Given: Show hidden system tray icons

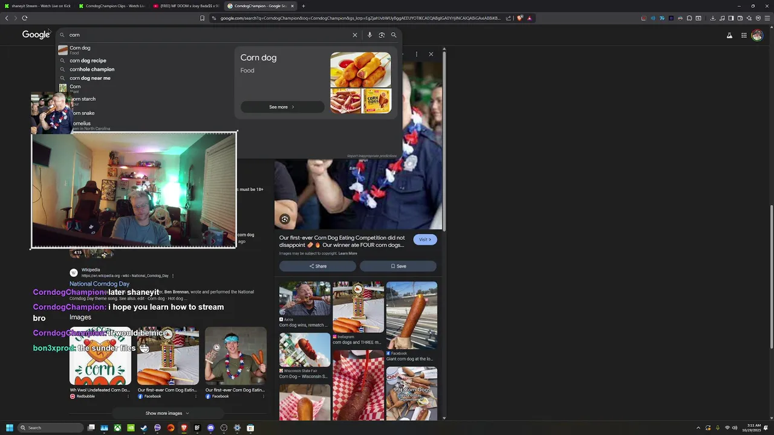Looking at the screenshot, I should [x=698, y=428].
